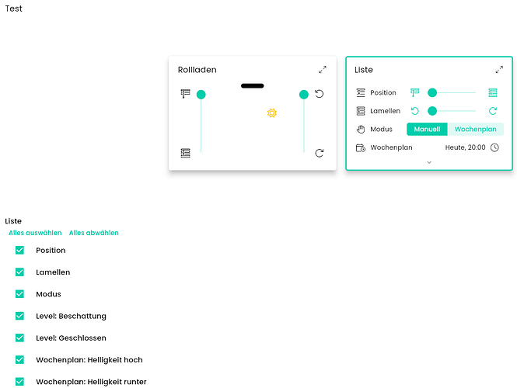Switch mode to Wochenplan

pyautogui.click(x=476, y=130)
